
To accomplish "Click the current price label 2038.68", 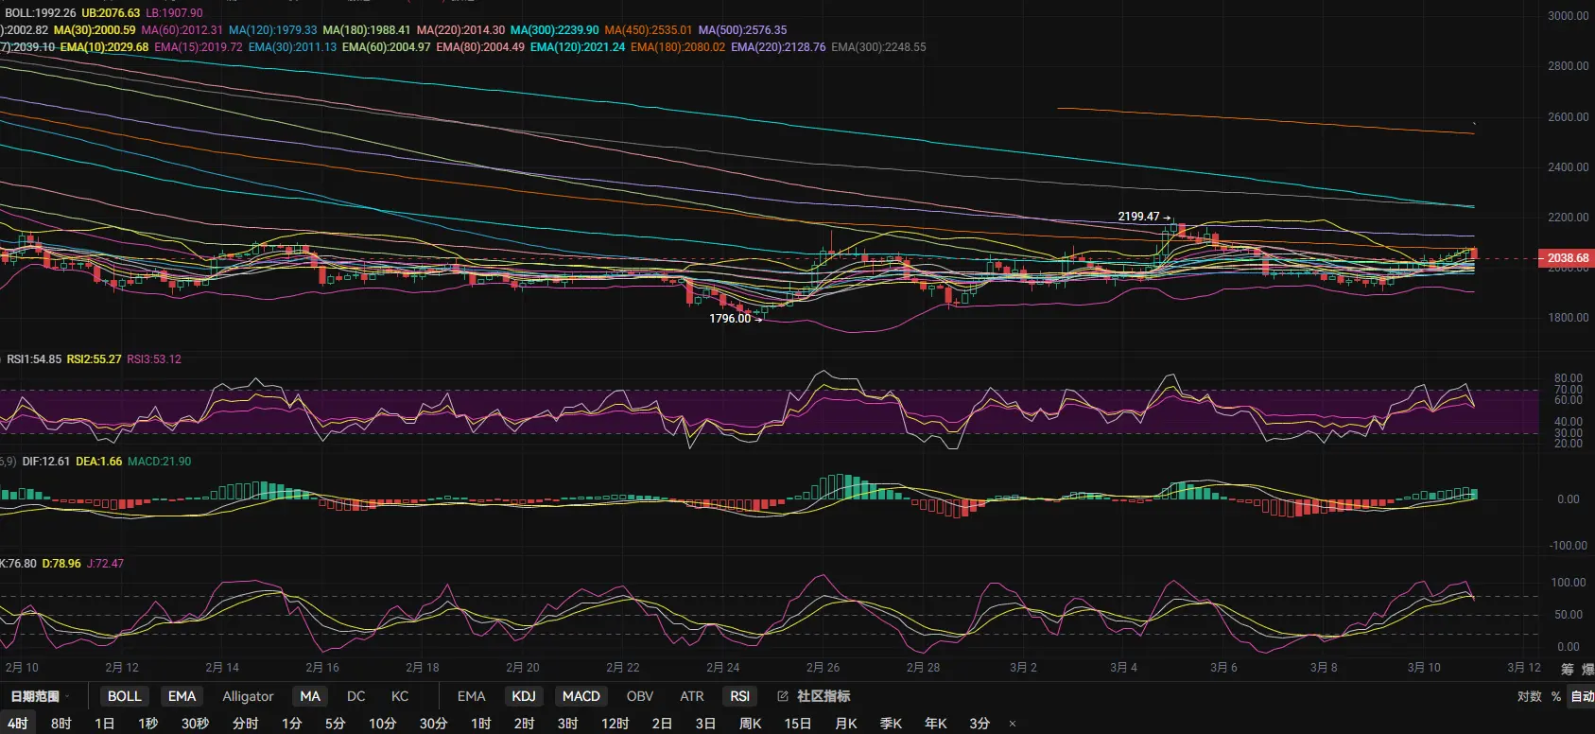I will pos(1567,258).
